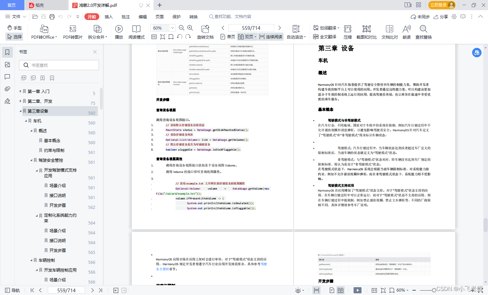Viewport: 488px width, 295px height.
Task: Rotate the page clockwise
Action: point(188,37)
